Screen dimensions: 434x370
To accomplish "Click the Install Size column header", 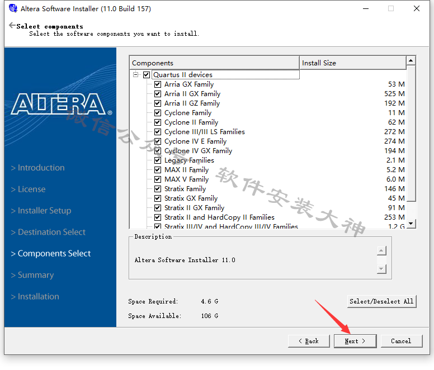I will tap(352, 63).
